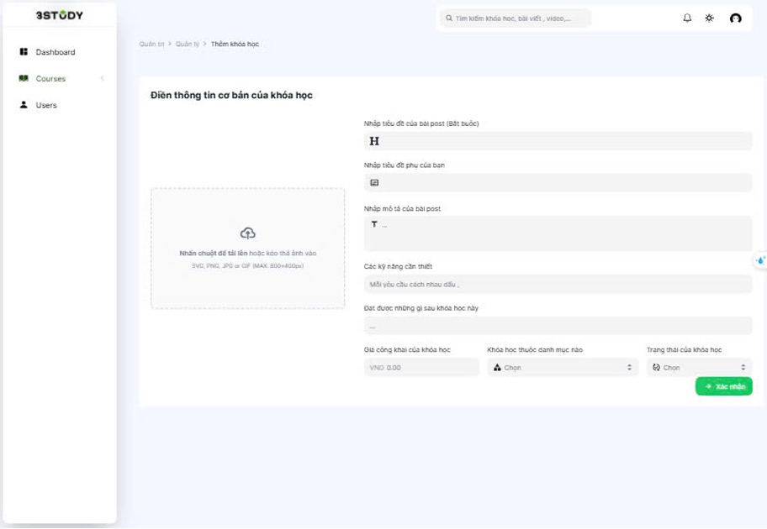Focus the post title input field
The height and width of the screenshot is (529, 767).
pos(558,141)
